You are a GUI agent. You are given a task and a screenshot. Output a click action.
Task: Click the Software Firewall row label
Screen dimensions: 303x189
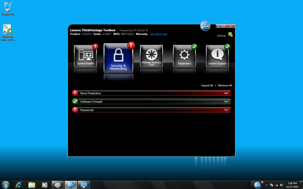coord(91,102)
